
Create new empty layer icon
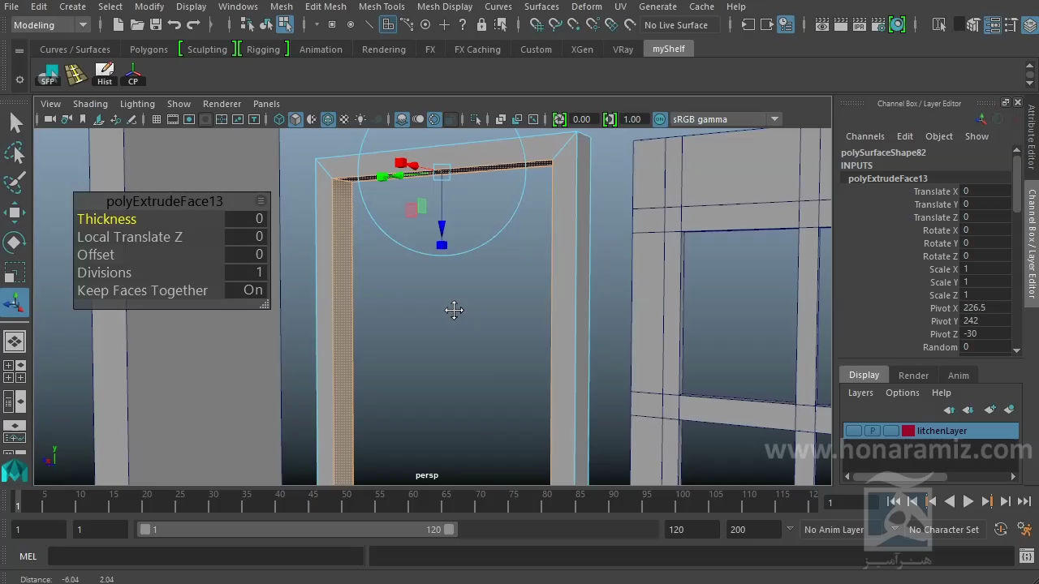pos(989,410)
